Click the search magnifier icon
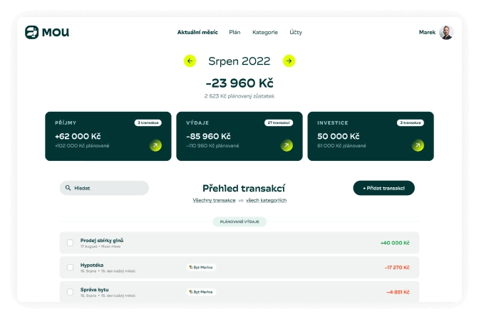This screenshot has height=319, width=479. coord(68,189)
